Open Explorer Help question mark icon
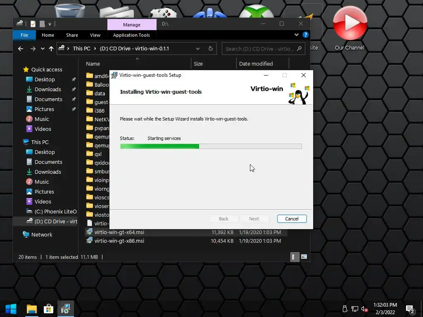 305,35
